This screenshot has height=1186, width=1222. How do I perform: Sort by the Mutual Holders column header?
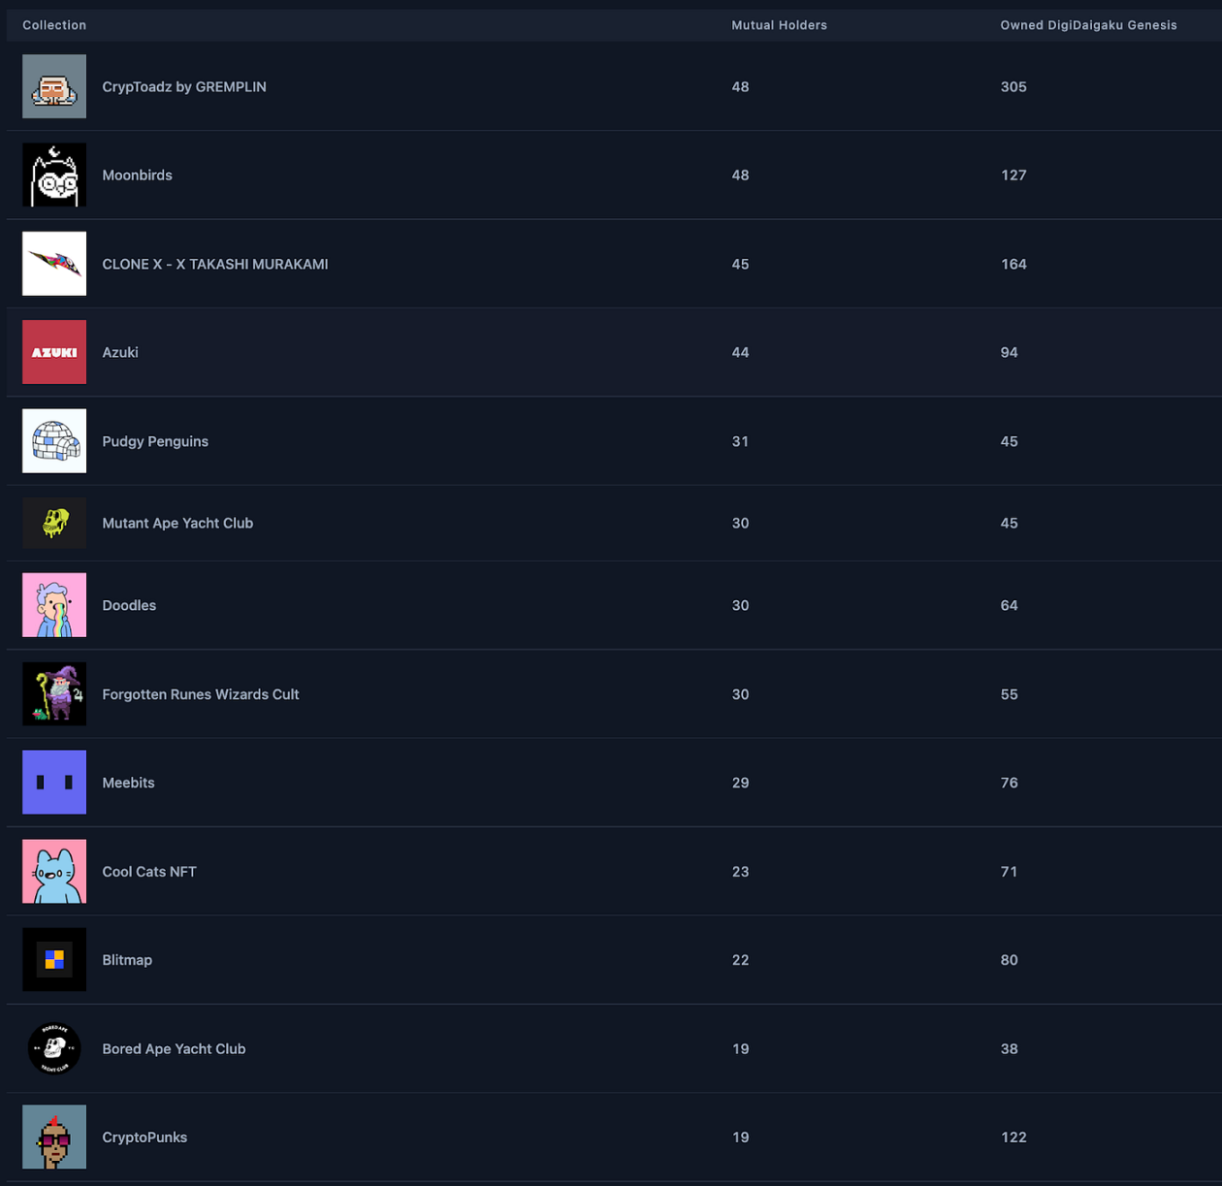779,25
